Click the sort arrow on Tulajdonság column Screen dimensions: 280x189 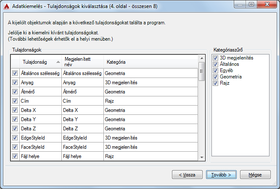click(58, 62)
